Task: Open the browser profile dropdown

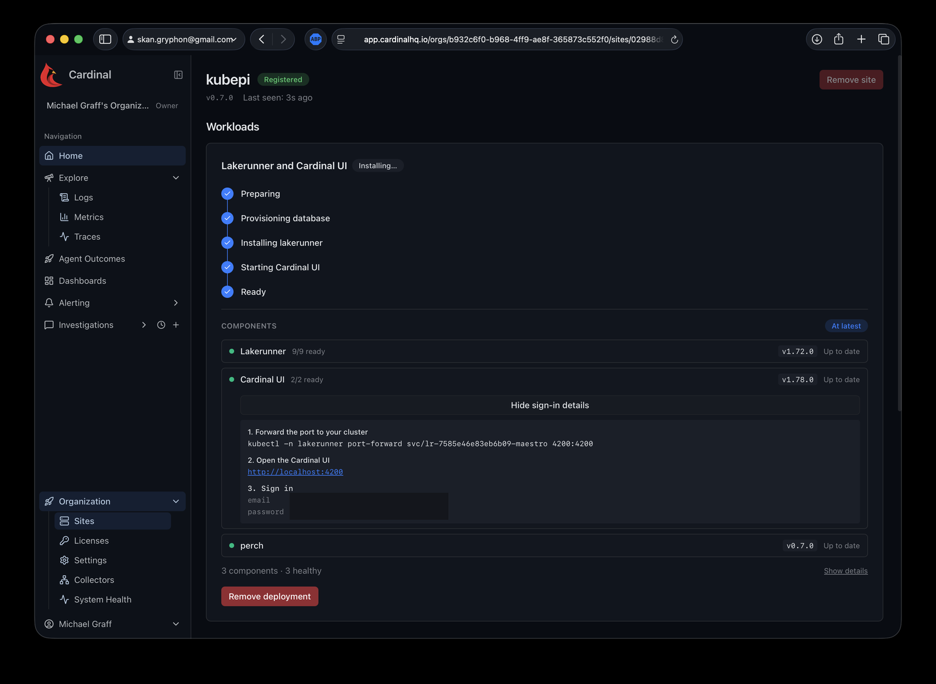Action: point(183,39)
